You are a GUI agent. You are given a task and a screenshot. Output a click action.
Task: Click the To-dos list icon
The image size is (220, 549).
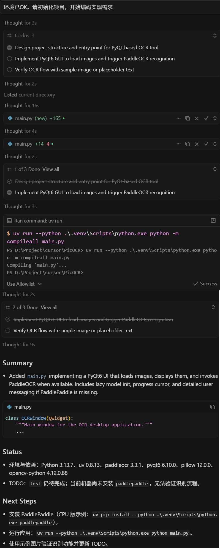click(x=9, y=36)
